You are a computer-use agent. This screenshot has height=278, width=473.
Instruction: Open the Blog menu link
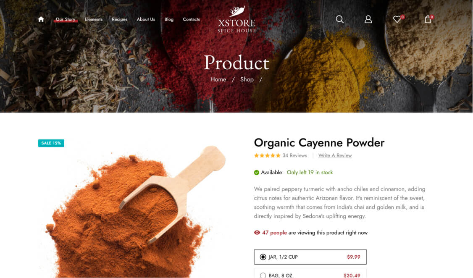[169, 19]
